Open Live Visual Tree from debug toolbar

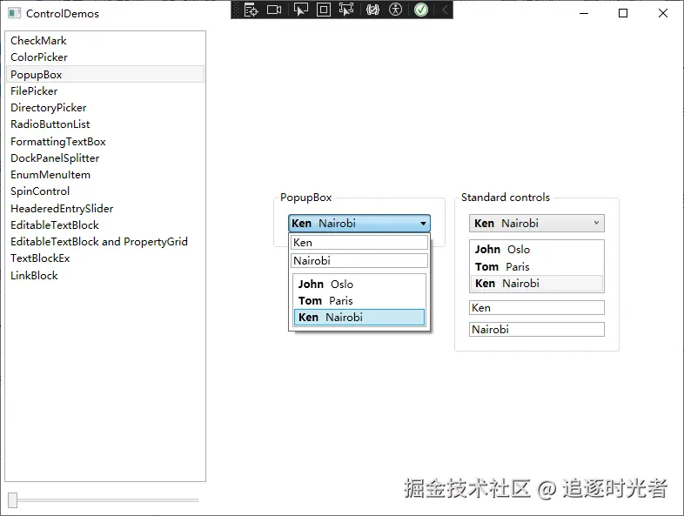(x=251, y=10)
